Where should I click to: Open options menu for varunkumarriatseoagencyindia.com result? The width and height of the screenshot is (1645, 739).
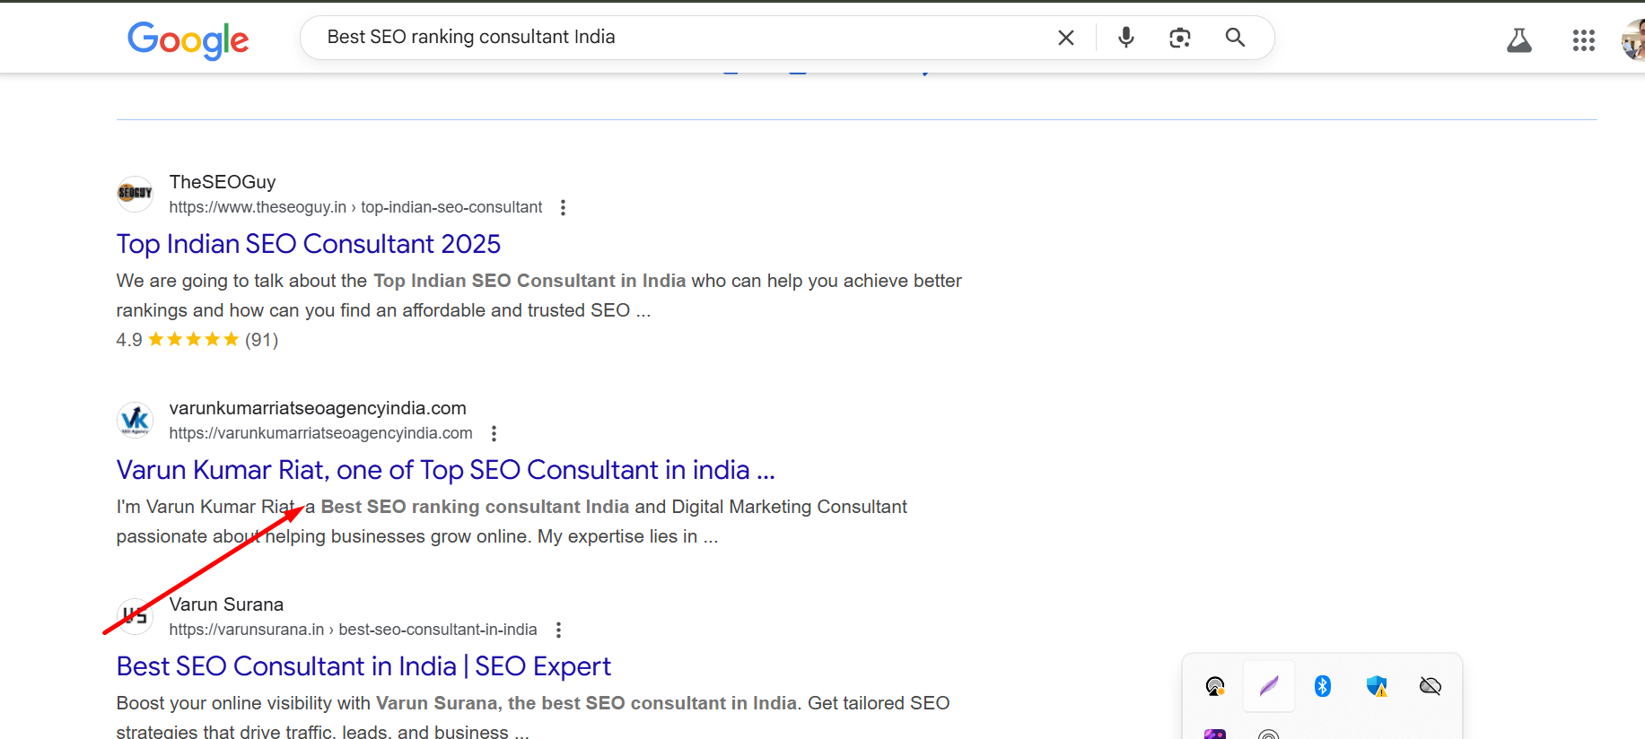tap(494, 433)
